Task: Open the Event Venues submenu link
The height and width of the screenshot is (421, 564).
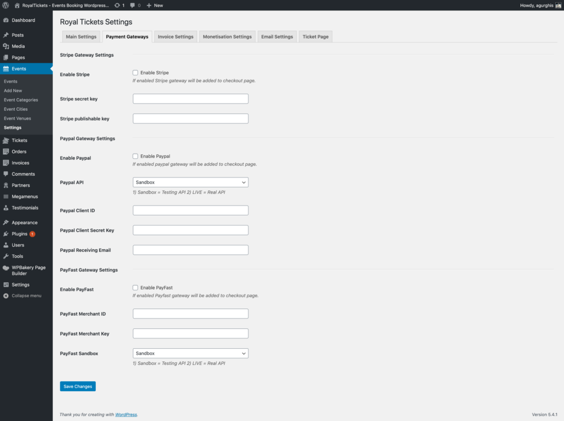Action: (x=18, y=118)
